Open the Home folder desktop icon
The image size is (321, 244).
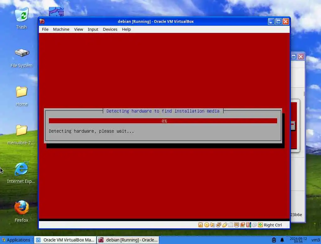pyautogui.click(x=22, y=96)
